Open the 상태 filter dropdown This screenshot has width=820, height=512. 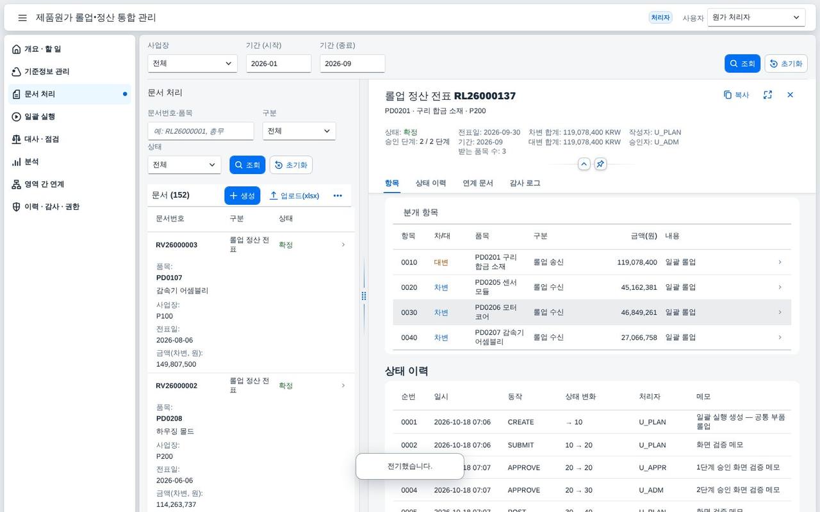184,164
